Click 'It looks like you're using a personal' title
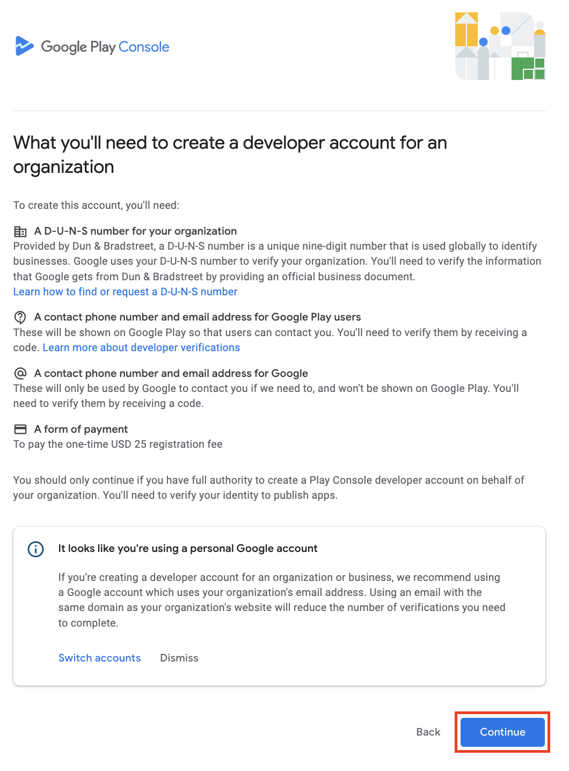The width and height of the screenshot is (569, 771). (188, 548)
